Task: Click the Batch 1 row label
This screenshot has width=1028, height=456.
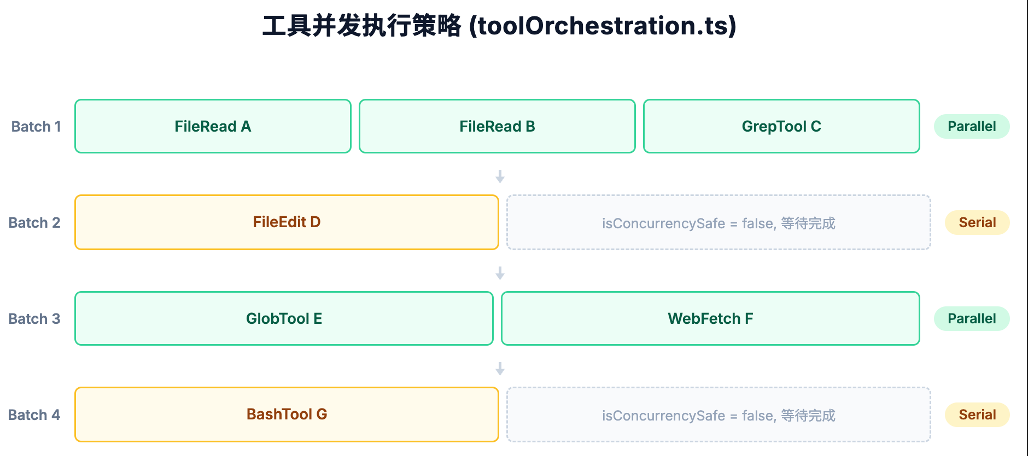Action: tap(36, 127)
